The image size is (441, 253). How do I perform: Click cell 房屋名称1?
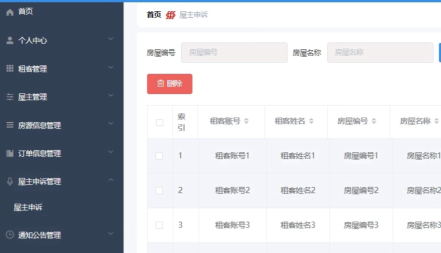coord(423,155)
